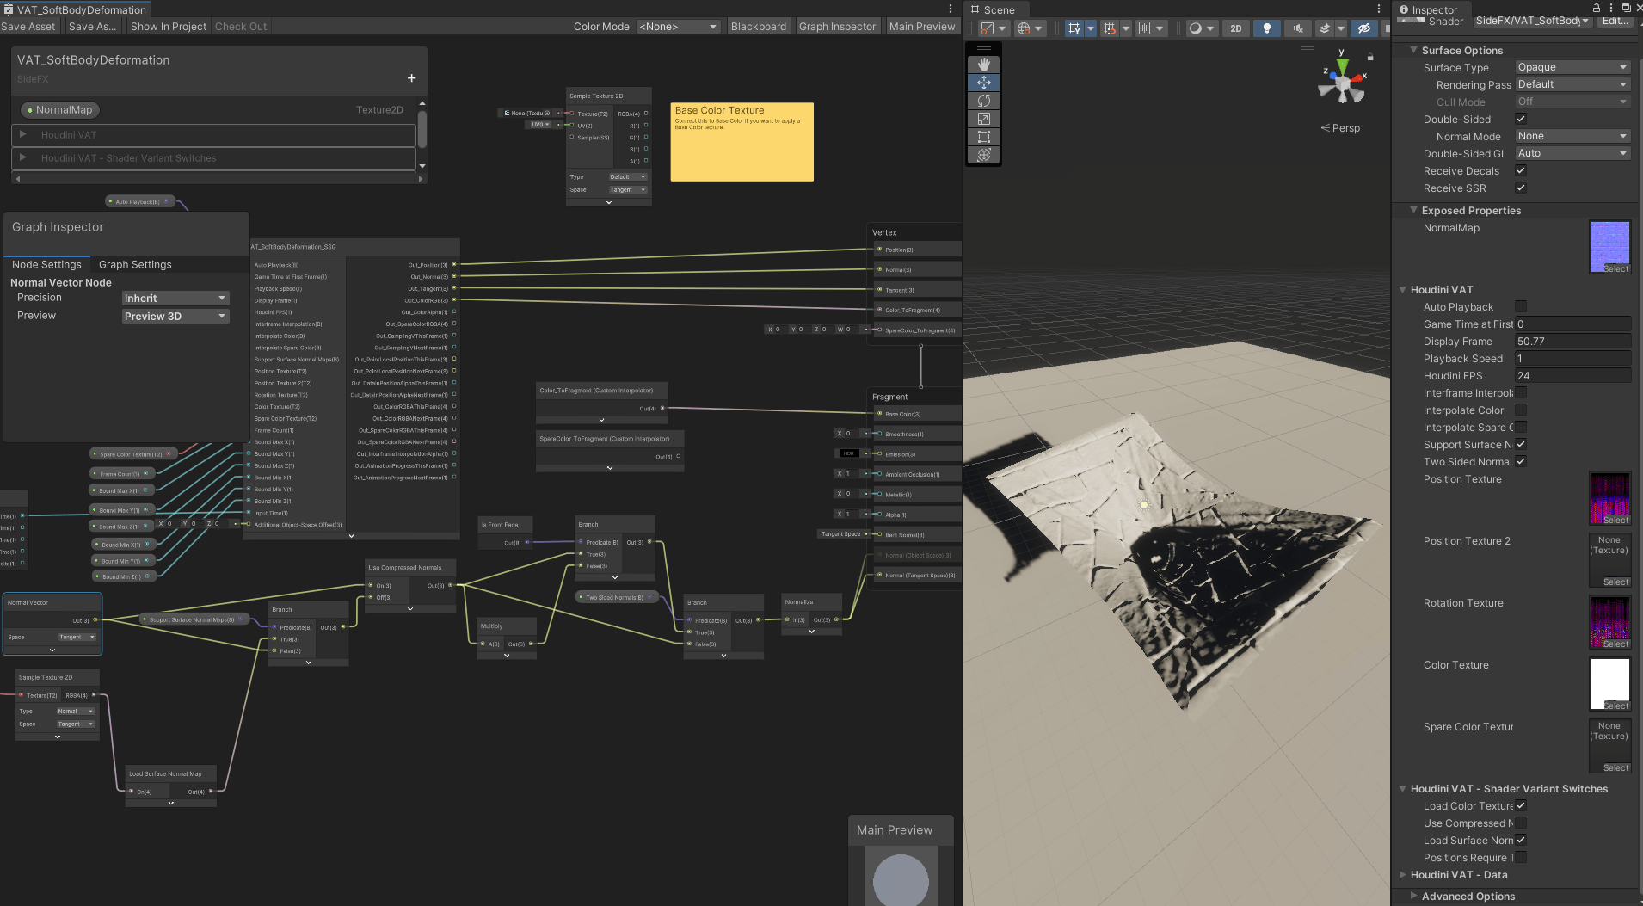1643x906 pixels.
Task: Select the Rotate tool
Action: tap(984, 101)
